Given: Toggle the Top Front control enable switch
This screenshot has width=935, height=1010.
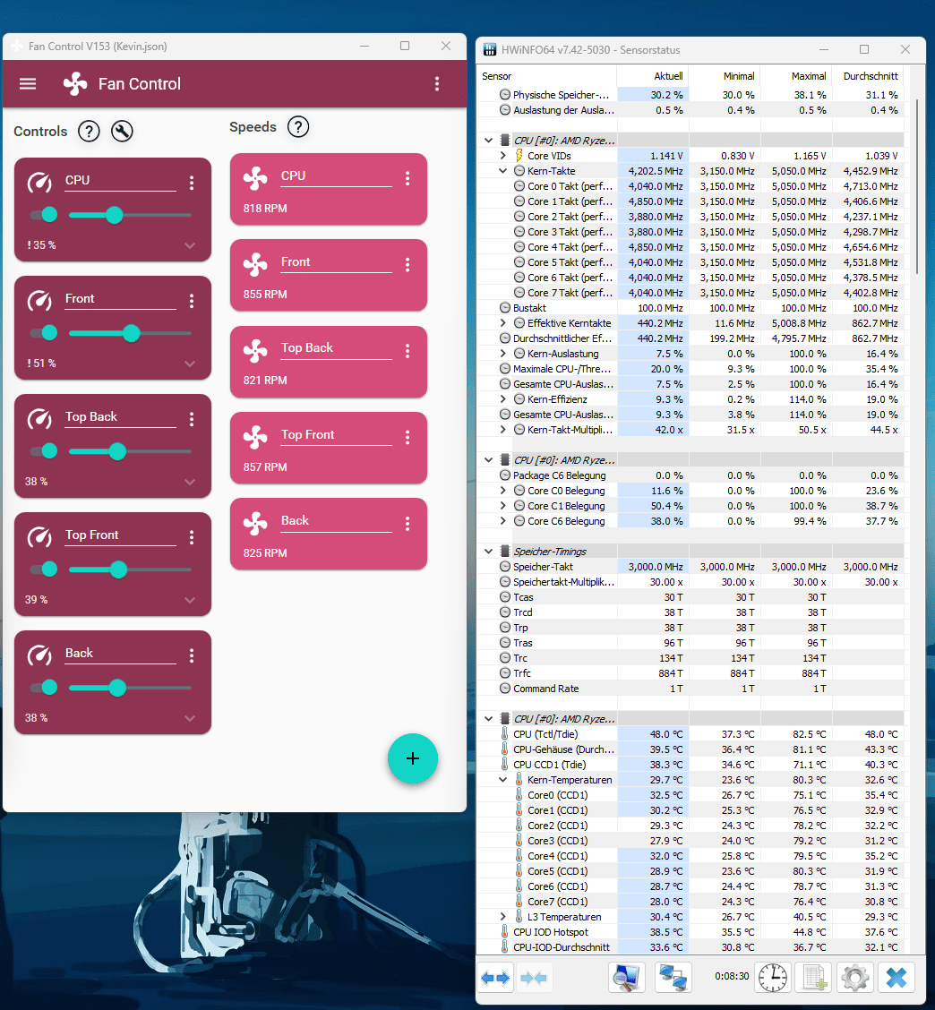Looking at the screenshot, I should click(x=44, y=569).
